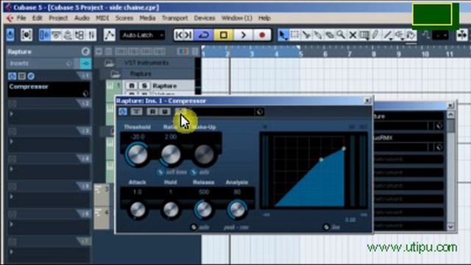Toggle Constrain Delay Compensation button
Image resolution: width=471 pixels, height=265 pixels.
[x=26, y=35]
